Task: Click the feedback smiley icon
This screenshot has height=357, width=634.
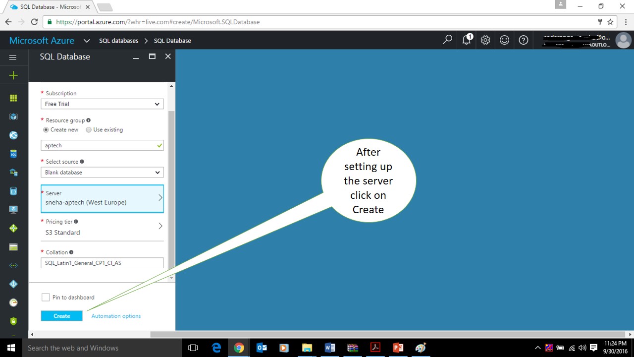Action: [504, 40]
